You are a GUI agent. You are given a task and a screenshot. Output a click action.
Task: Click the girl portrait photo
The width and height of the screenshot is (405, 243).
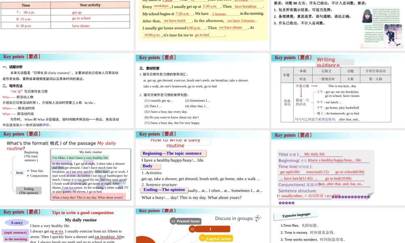point(367,16)
